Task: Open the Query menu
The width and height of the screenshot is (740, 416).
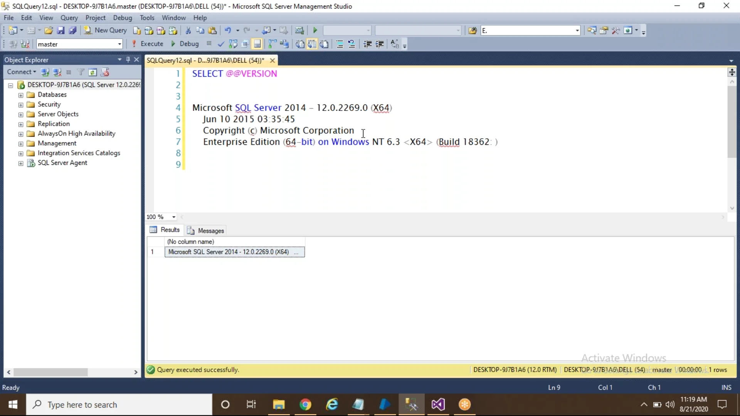Action: point(69,18)
